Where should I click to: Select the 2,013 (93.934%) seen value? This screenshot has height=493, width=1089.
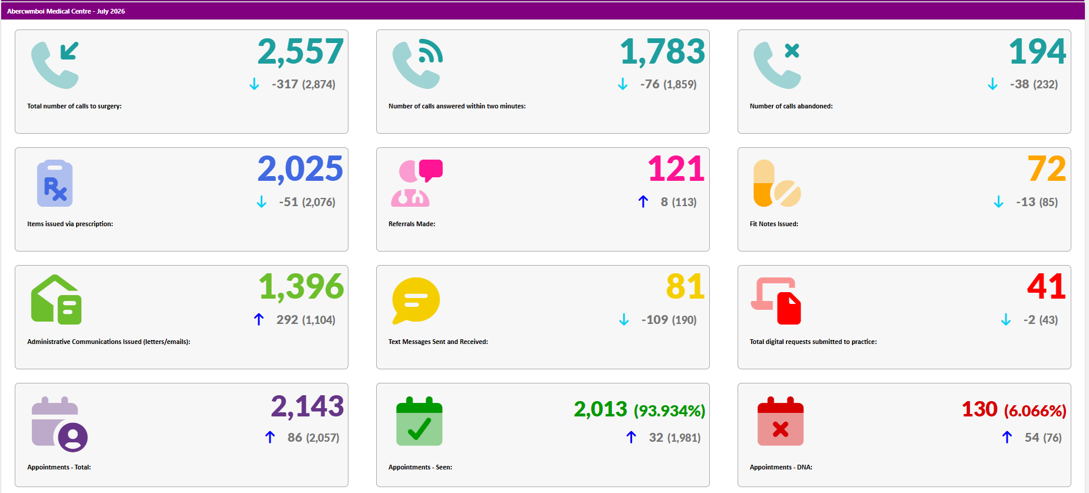(x=640, y=409)
